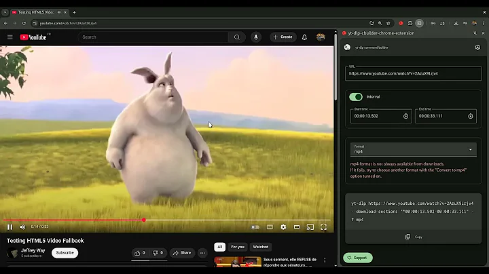This screenshot has height=274, width=489.
Task: Go back in the browser
Action: 5,23
